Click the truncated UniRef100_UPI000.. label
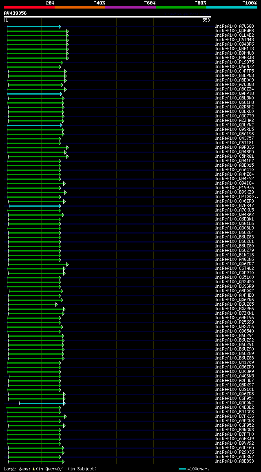 236,196
